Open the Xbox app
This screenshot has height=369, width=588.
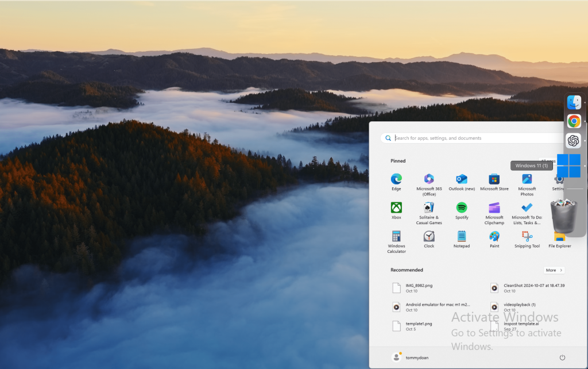tap(396, 207)
